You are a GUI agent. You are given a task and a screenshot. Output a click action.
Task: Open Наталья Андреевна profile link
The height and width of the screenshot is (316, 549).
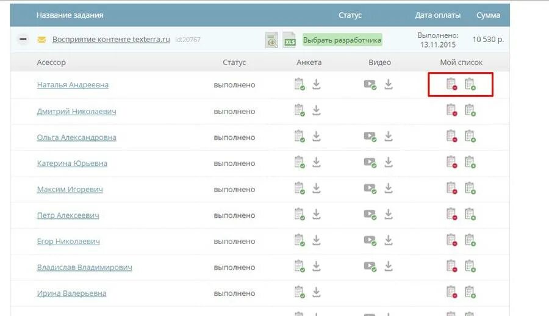(x=73, y=85)
